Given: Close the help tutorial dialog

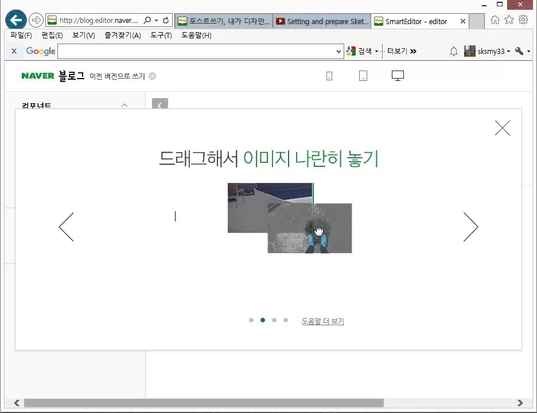Looking at the screenshot, I should coord(503,128).
